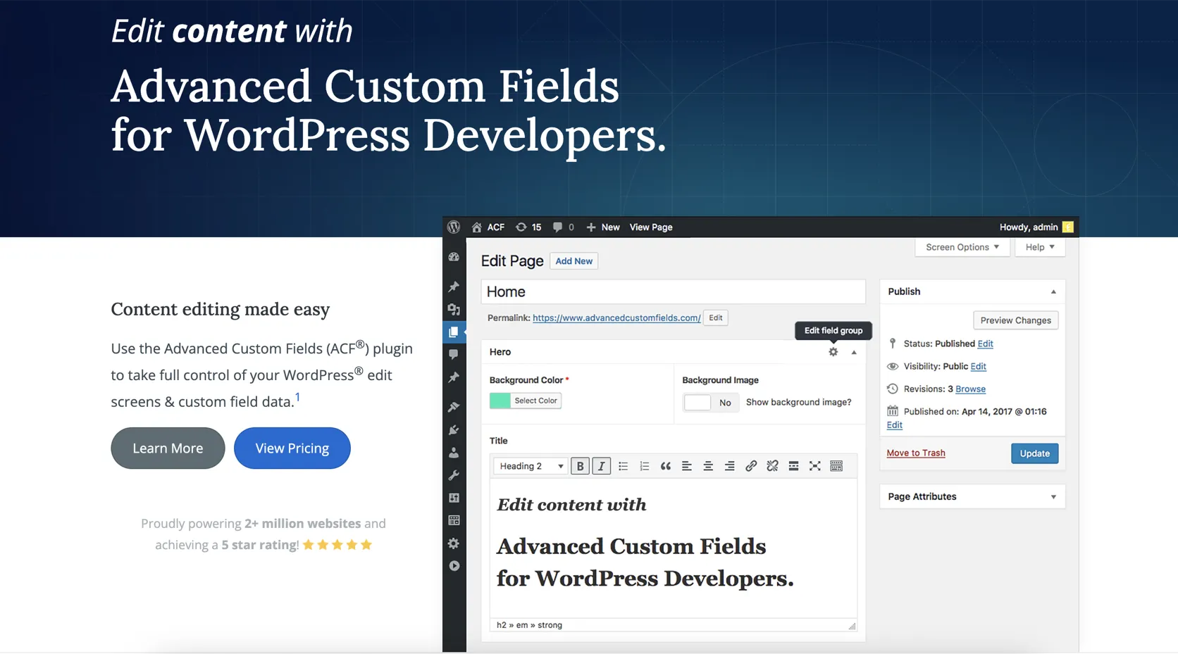This screenshot has height=654, width=1178.
Task: Open the 15 pending updates icon
Action: pyautogui.click(x=521, y=227)
